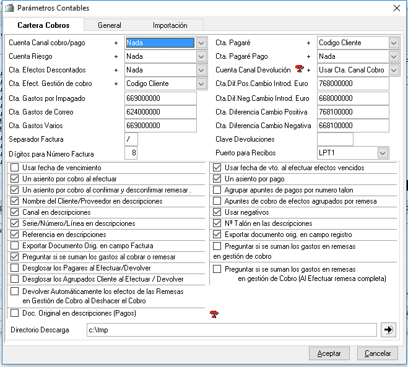Select the Cartera Cobros tab
408x367 pixels.
43,25
